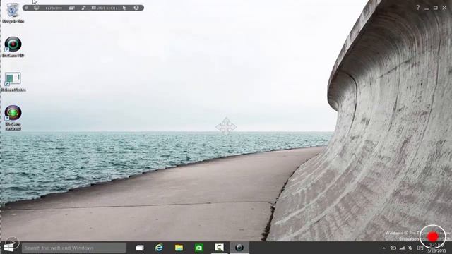Launch the first recorder shortcut with black lens
452x254 pixels.
coord(13,47)
